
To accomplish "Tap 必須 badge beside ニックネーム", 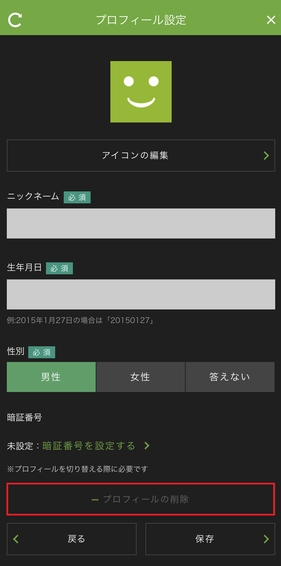I will (77, 197).
